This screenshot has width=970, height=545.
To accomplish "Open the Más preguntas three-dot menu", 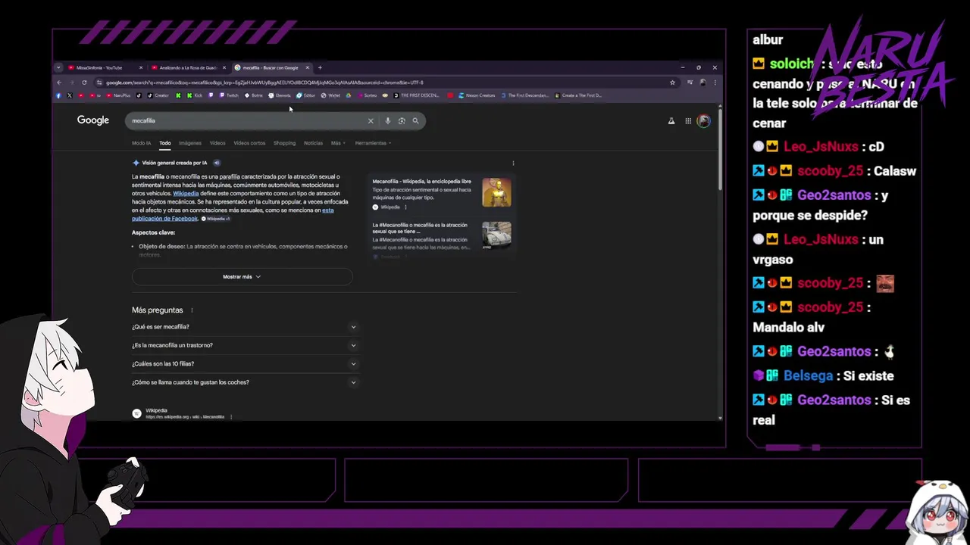I will pyautogui.click(x=192, y=310).
